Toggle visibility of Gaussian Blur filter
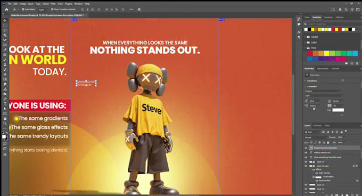The width and height of the screenshot is (362, 196). coord(317,181)
